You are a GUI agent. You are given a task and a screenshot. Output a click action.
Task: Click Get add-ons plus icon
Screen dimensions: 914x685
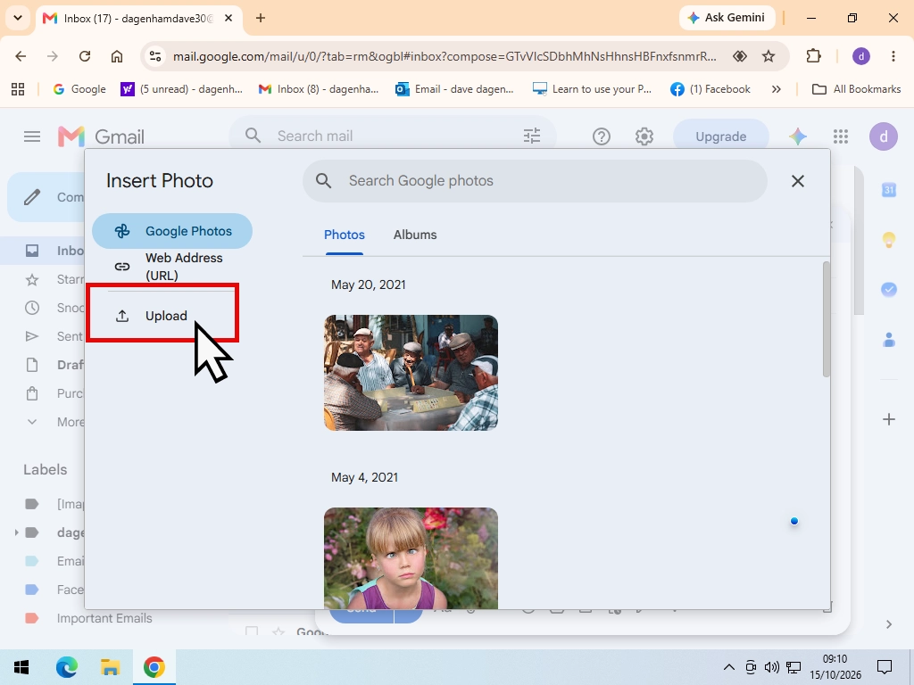tap(888, 419)
